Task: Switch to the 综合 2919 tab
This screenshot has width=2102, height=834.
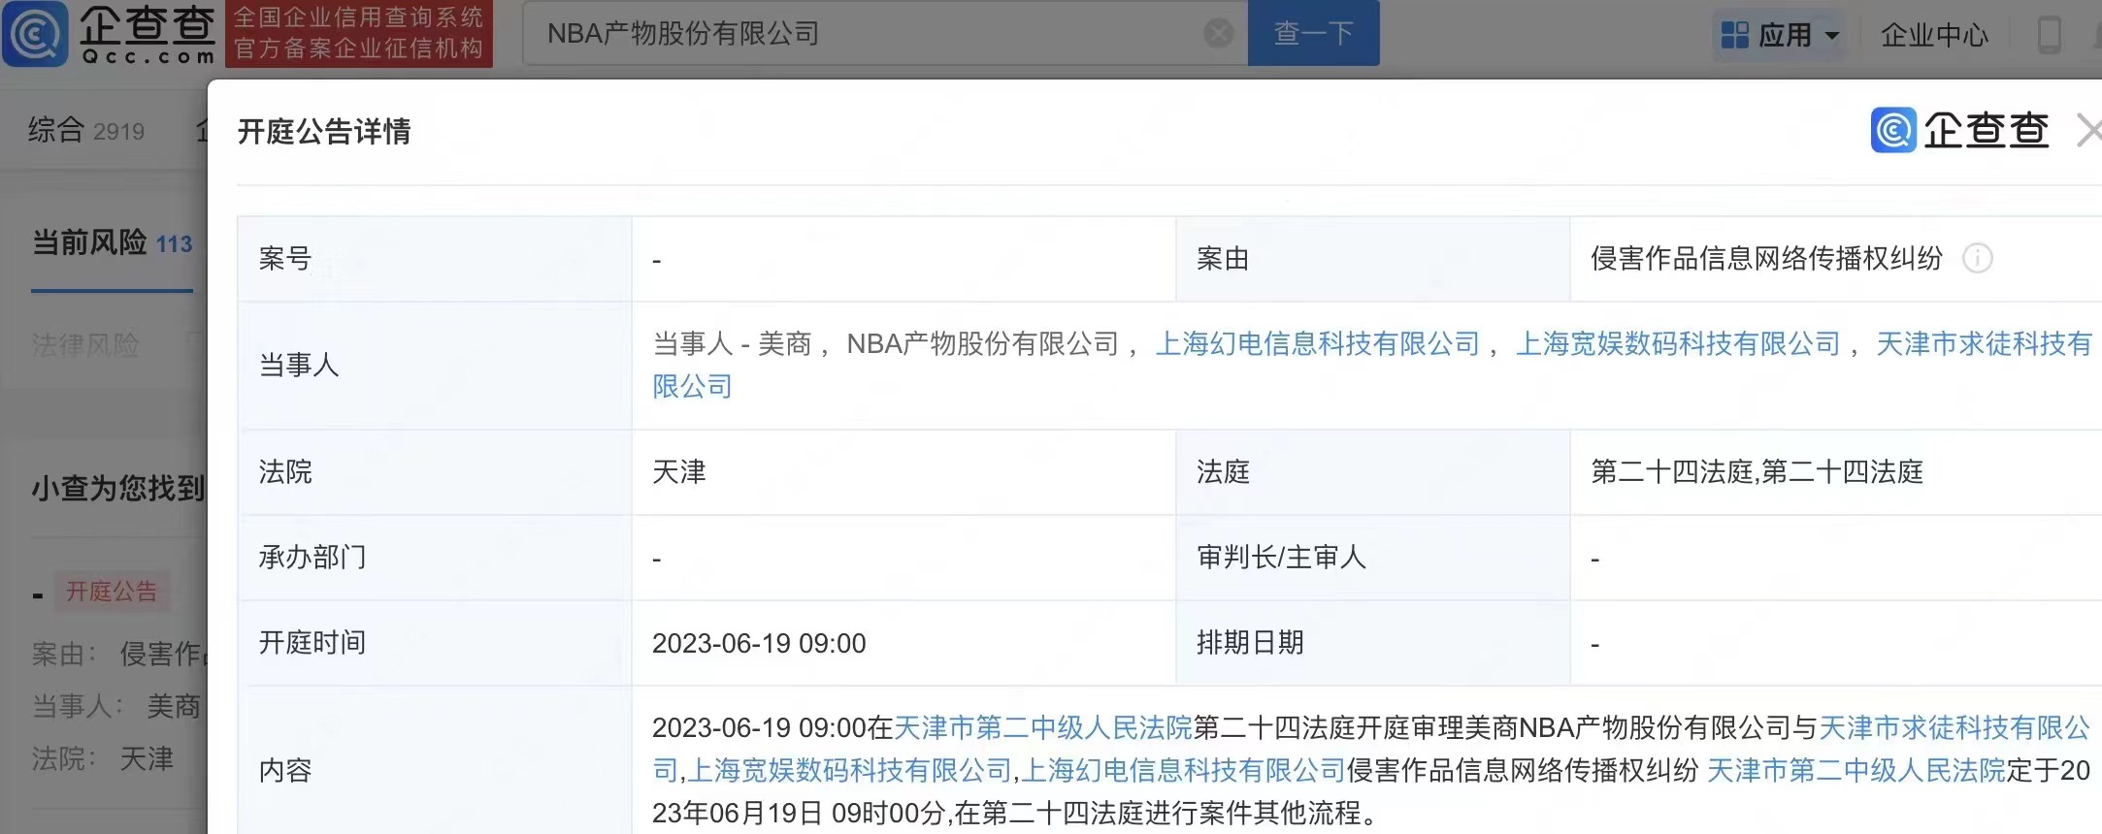Action: click(x=86, y=130)
